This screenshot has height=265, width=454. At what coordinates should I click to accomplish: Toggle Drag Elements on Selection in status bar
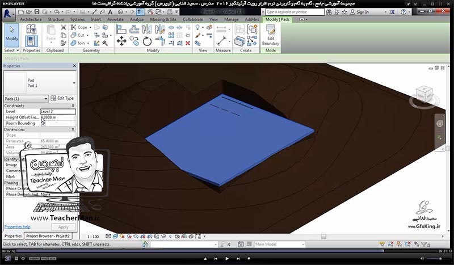(417, 244)
